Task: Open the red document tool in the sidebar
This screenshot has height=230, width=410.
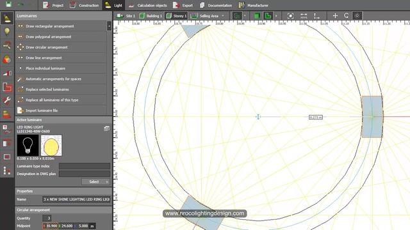Action: click(x=7, y=143)
